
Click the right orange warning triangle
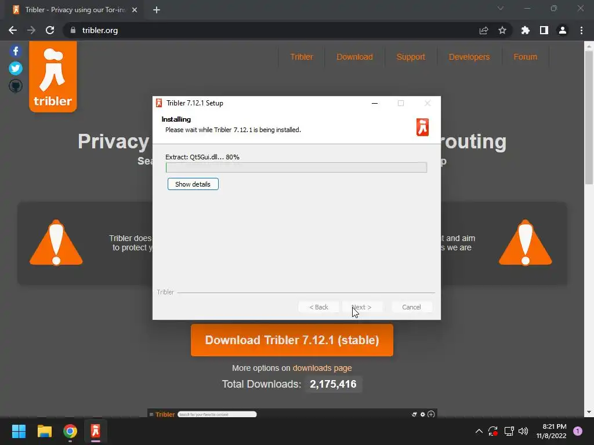click(526, 243)
